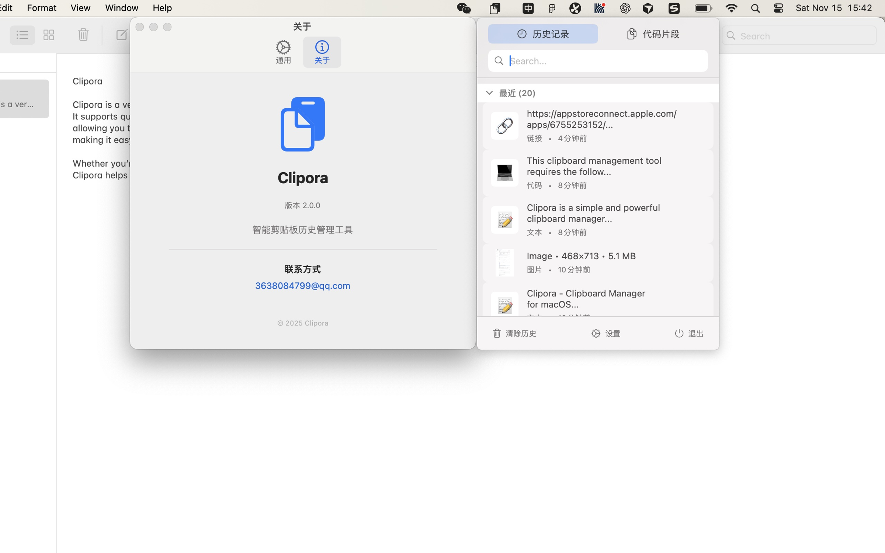Switch Notes to list view
Image resolution: width=885 pixels, height=553 pixels.
tap(22, 35)
